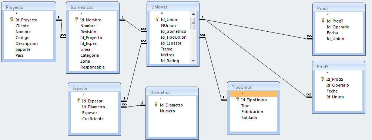Screen dimensions: 372x140
Task: Click the key icon beside Id_ProdS
Action: (323, 79)
